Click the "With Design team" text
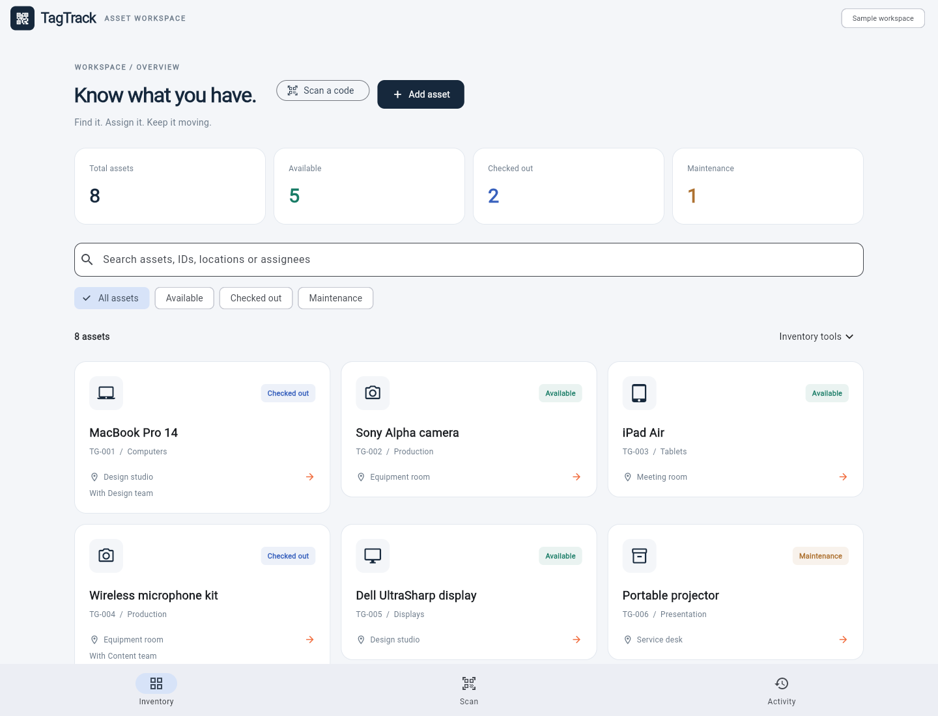Screen dimensions: 938x716 (x=121, y=493)
